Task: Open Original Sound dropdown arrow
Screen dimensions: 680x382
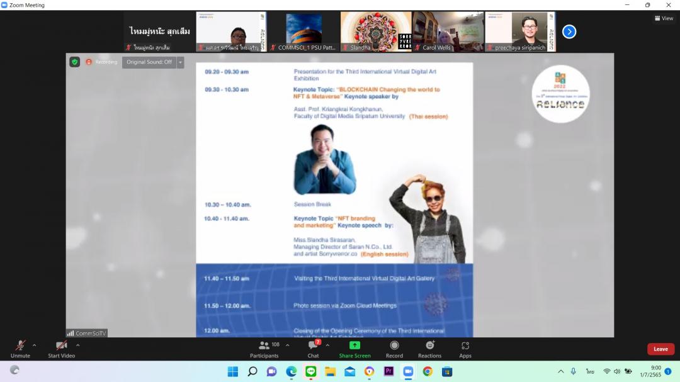Action: click(181, 62)
